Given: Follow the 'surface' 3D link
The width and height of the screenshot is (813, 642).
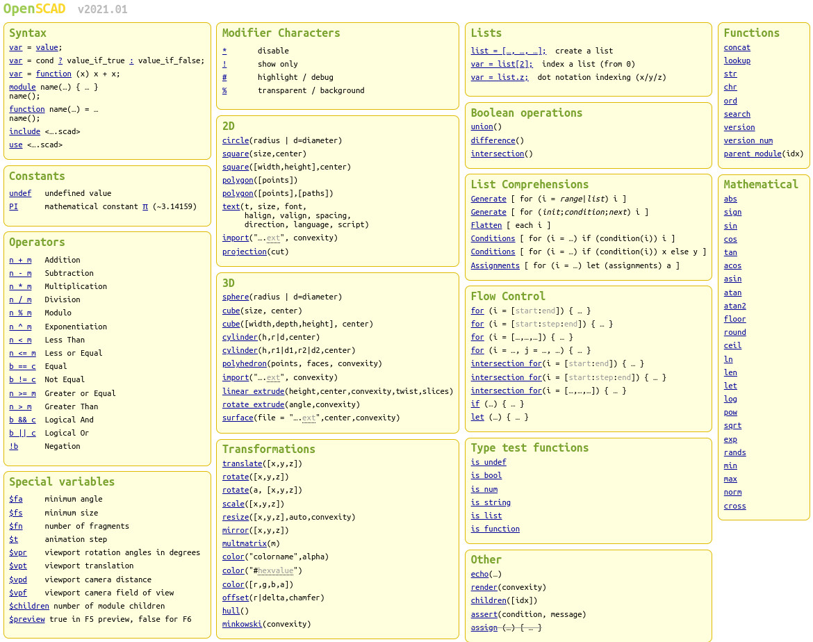Looking at the screenshot, I should coord(238,418).
